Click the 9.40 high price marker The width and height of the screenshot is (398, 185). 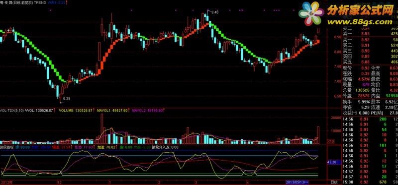[x=215, y=12]
